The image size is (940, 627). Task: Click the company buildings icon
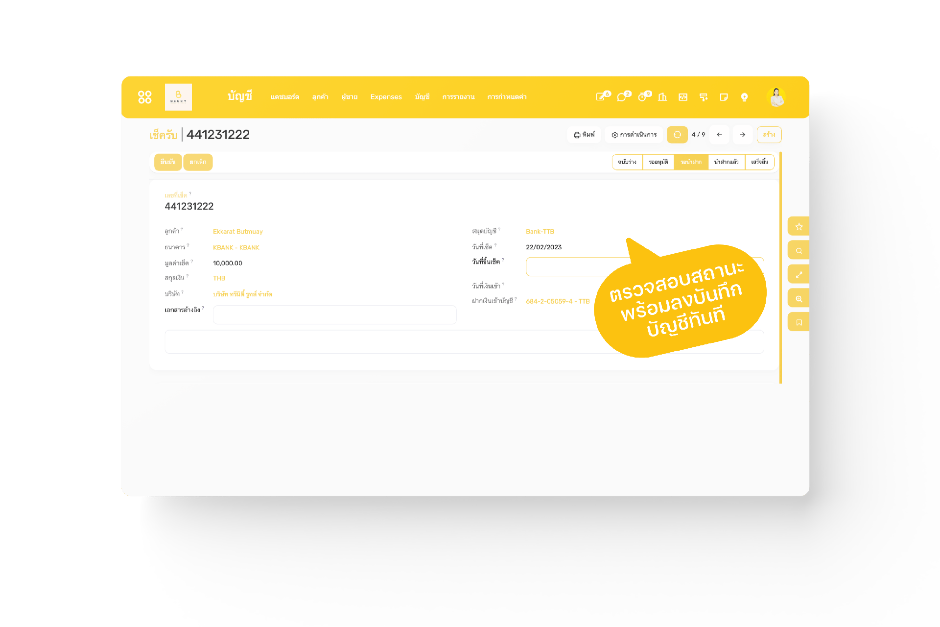point(662,97)
